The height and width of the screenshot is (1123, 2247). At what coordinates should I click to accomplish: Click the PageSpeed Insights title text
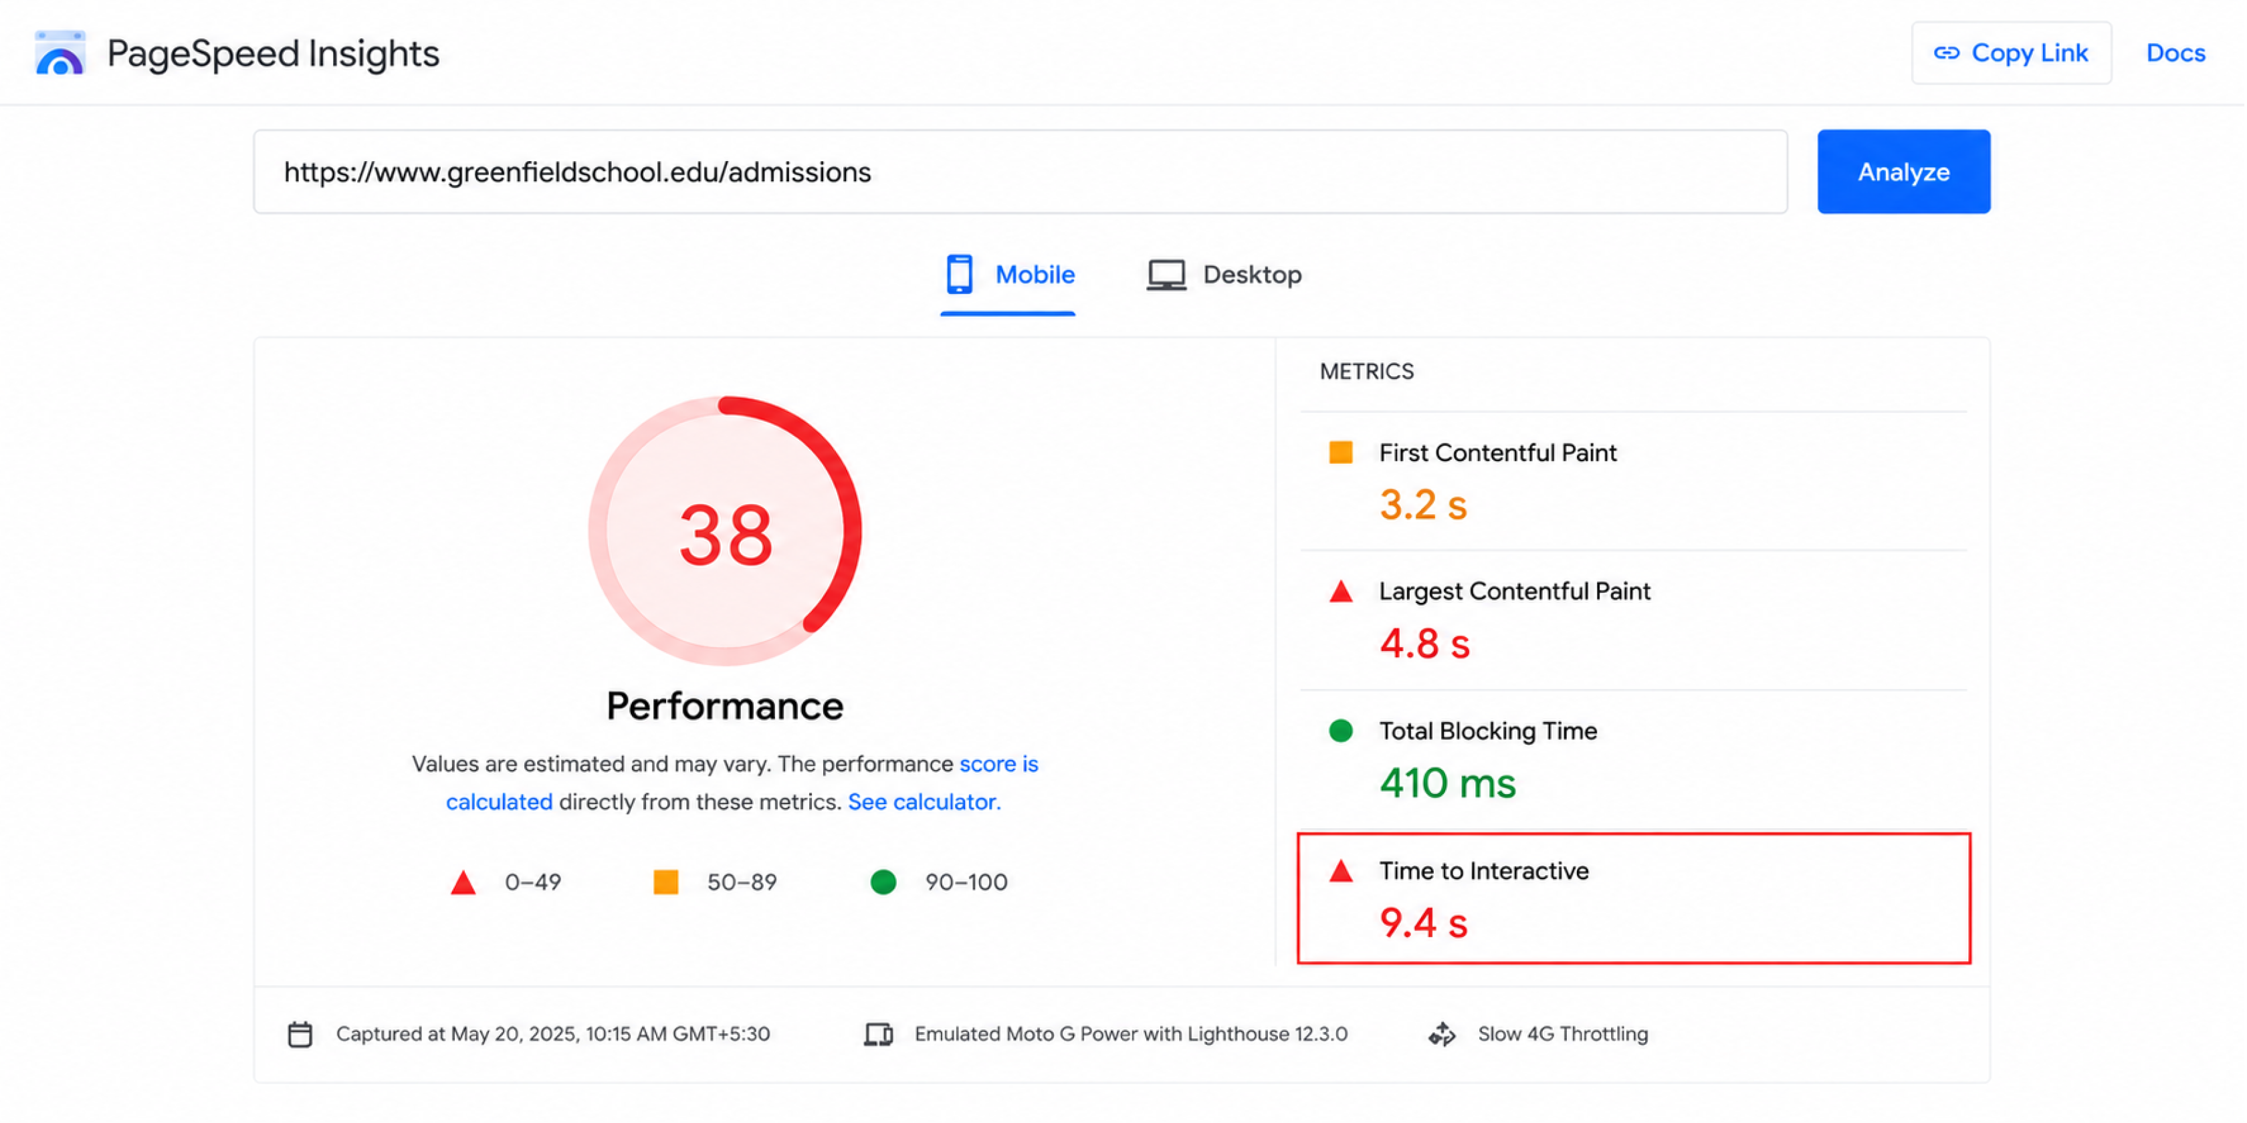pyautogui.click(x=273, y=54)
